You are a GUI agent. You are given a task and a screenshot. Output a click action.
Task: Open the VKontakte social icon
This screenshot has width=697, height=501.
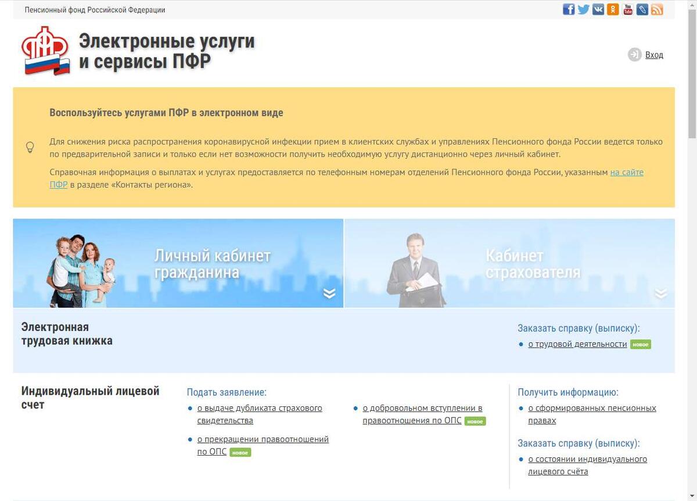coord(598,9)
